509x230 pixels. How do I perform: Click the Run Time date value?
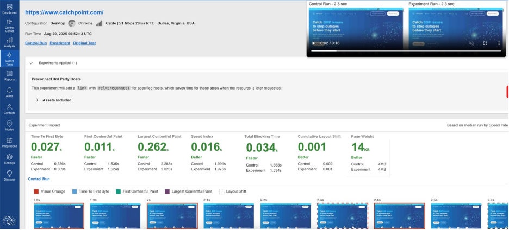tap(67, 34)
